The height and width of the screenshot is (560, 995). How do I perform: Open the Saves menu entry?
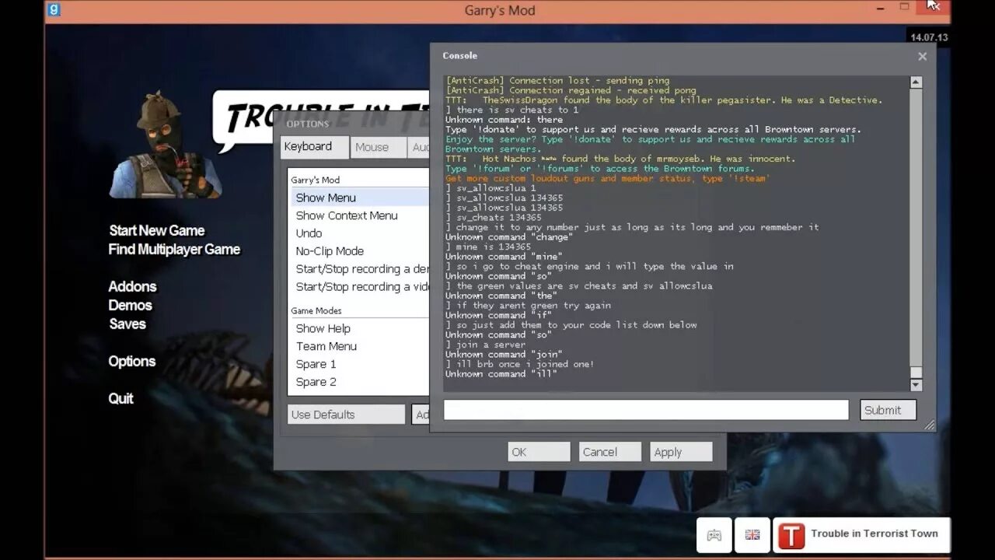[x=127, y=324]
